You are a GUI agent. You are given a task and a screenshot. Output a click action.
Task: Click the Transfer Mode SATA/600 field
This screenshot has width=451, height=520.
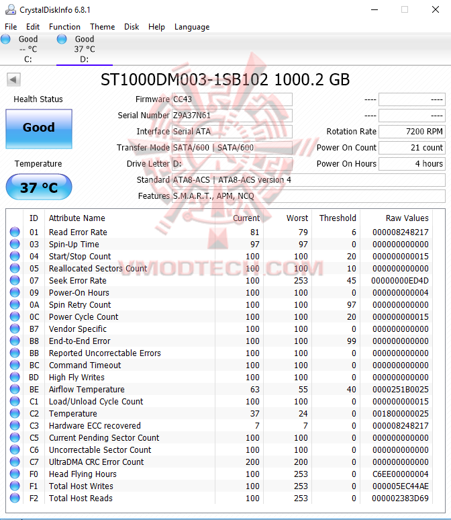[232, 148]
